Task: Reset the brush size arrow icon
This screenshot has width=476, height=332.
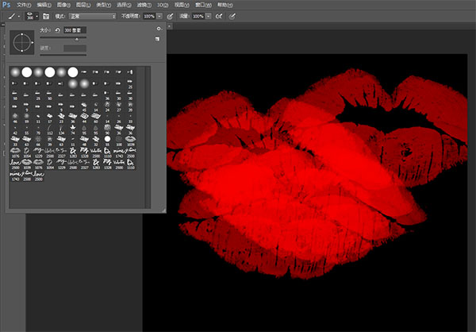Action: pos(57,30)
